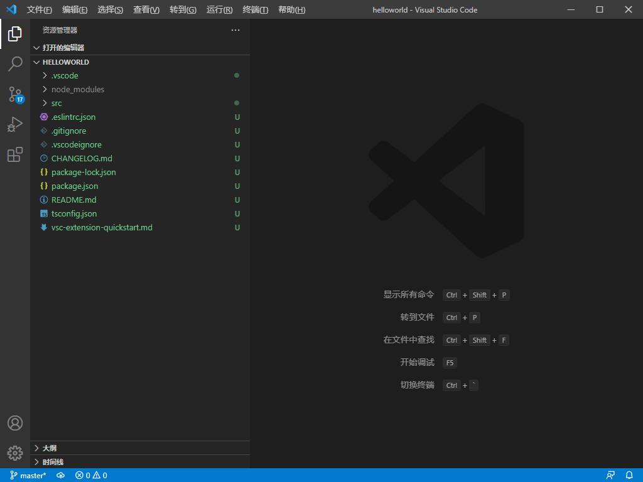The height and width of the screenshot is (482, 643).
Task: Open errors and warnings status indicator
Action: click(91, 476)
